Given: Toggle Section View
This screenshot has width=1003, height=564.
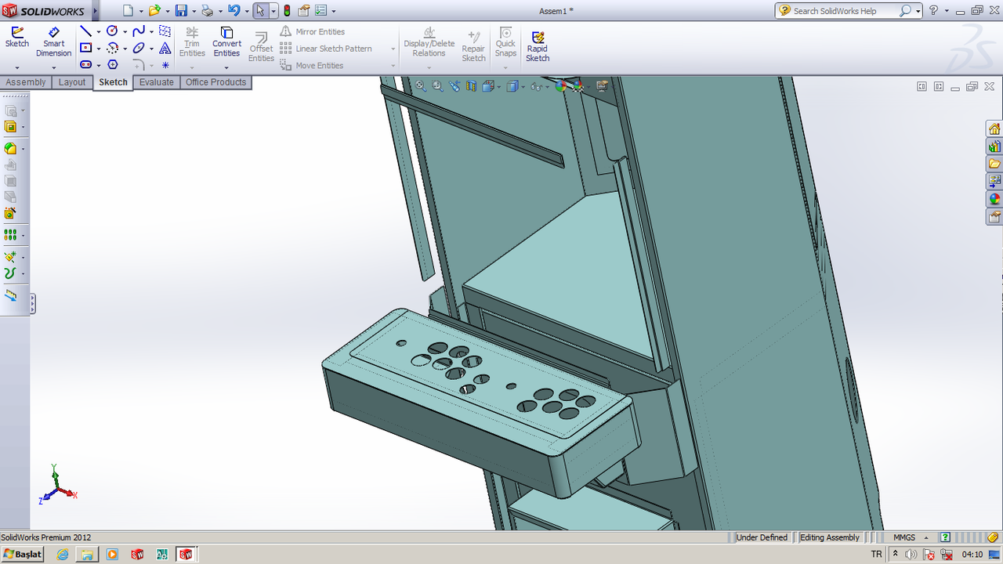Looking at the screenshot, I should coord(471,86).
